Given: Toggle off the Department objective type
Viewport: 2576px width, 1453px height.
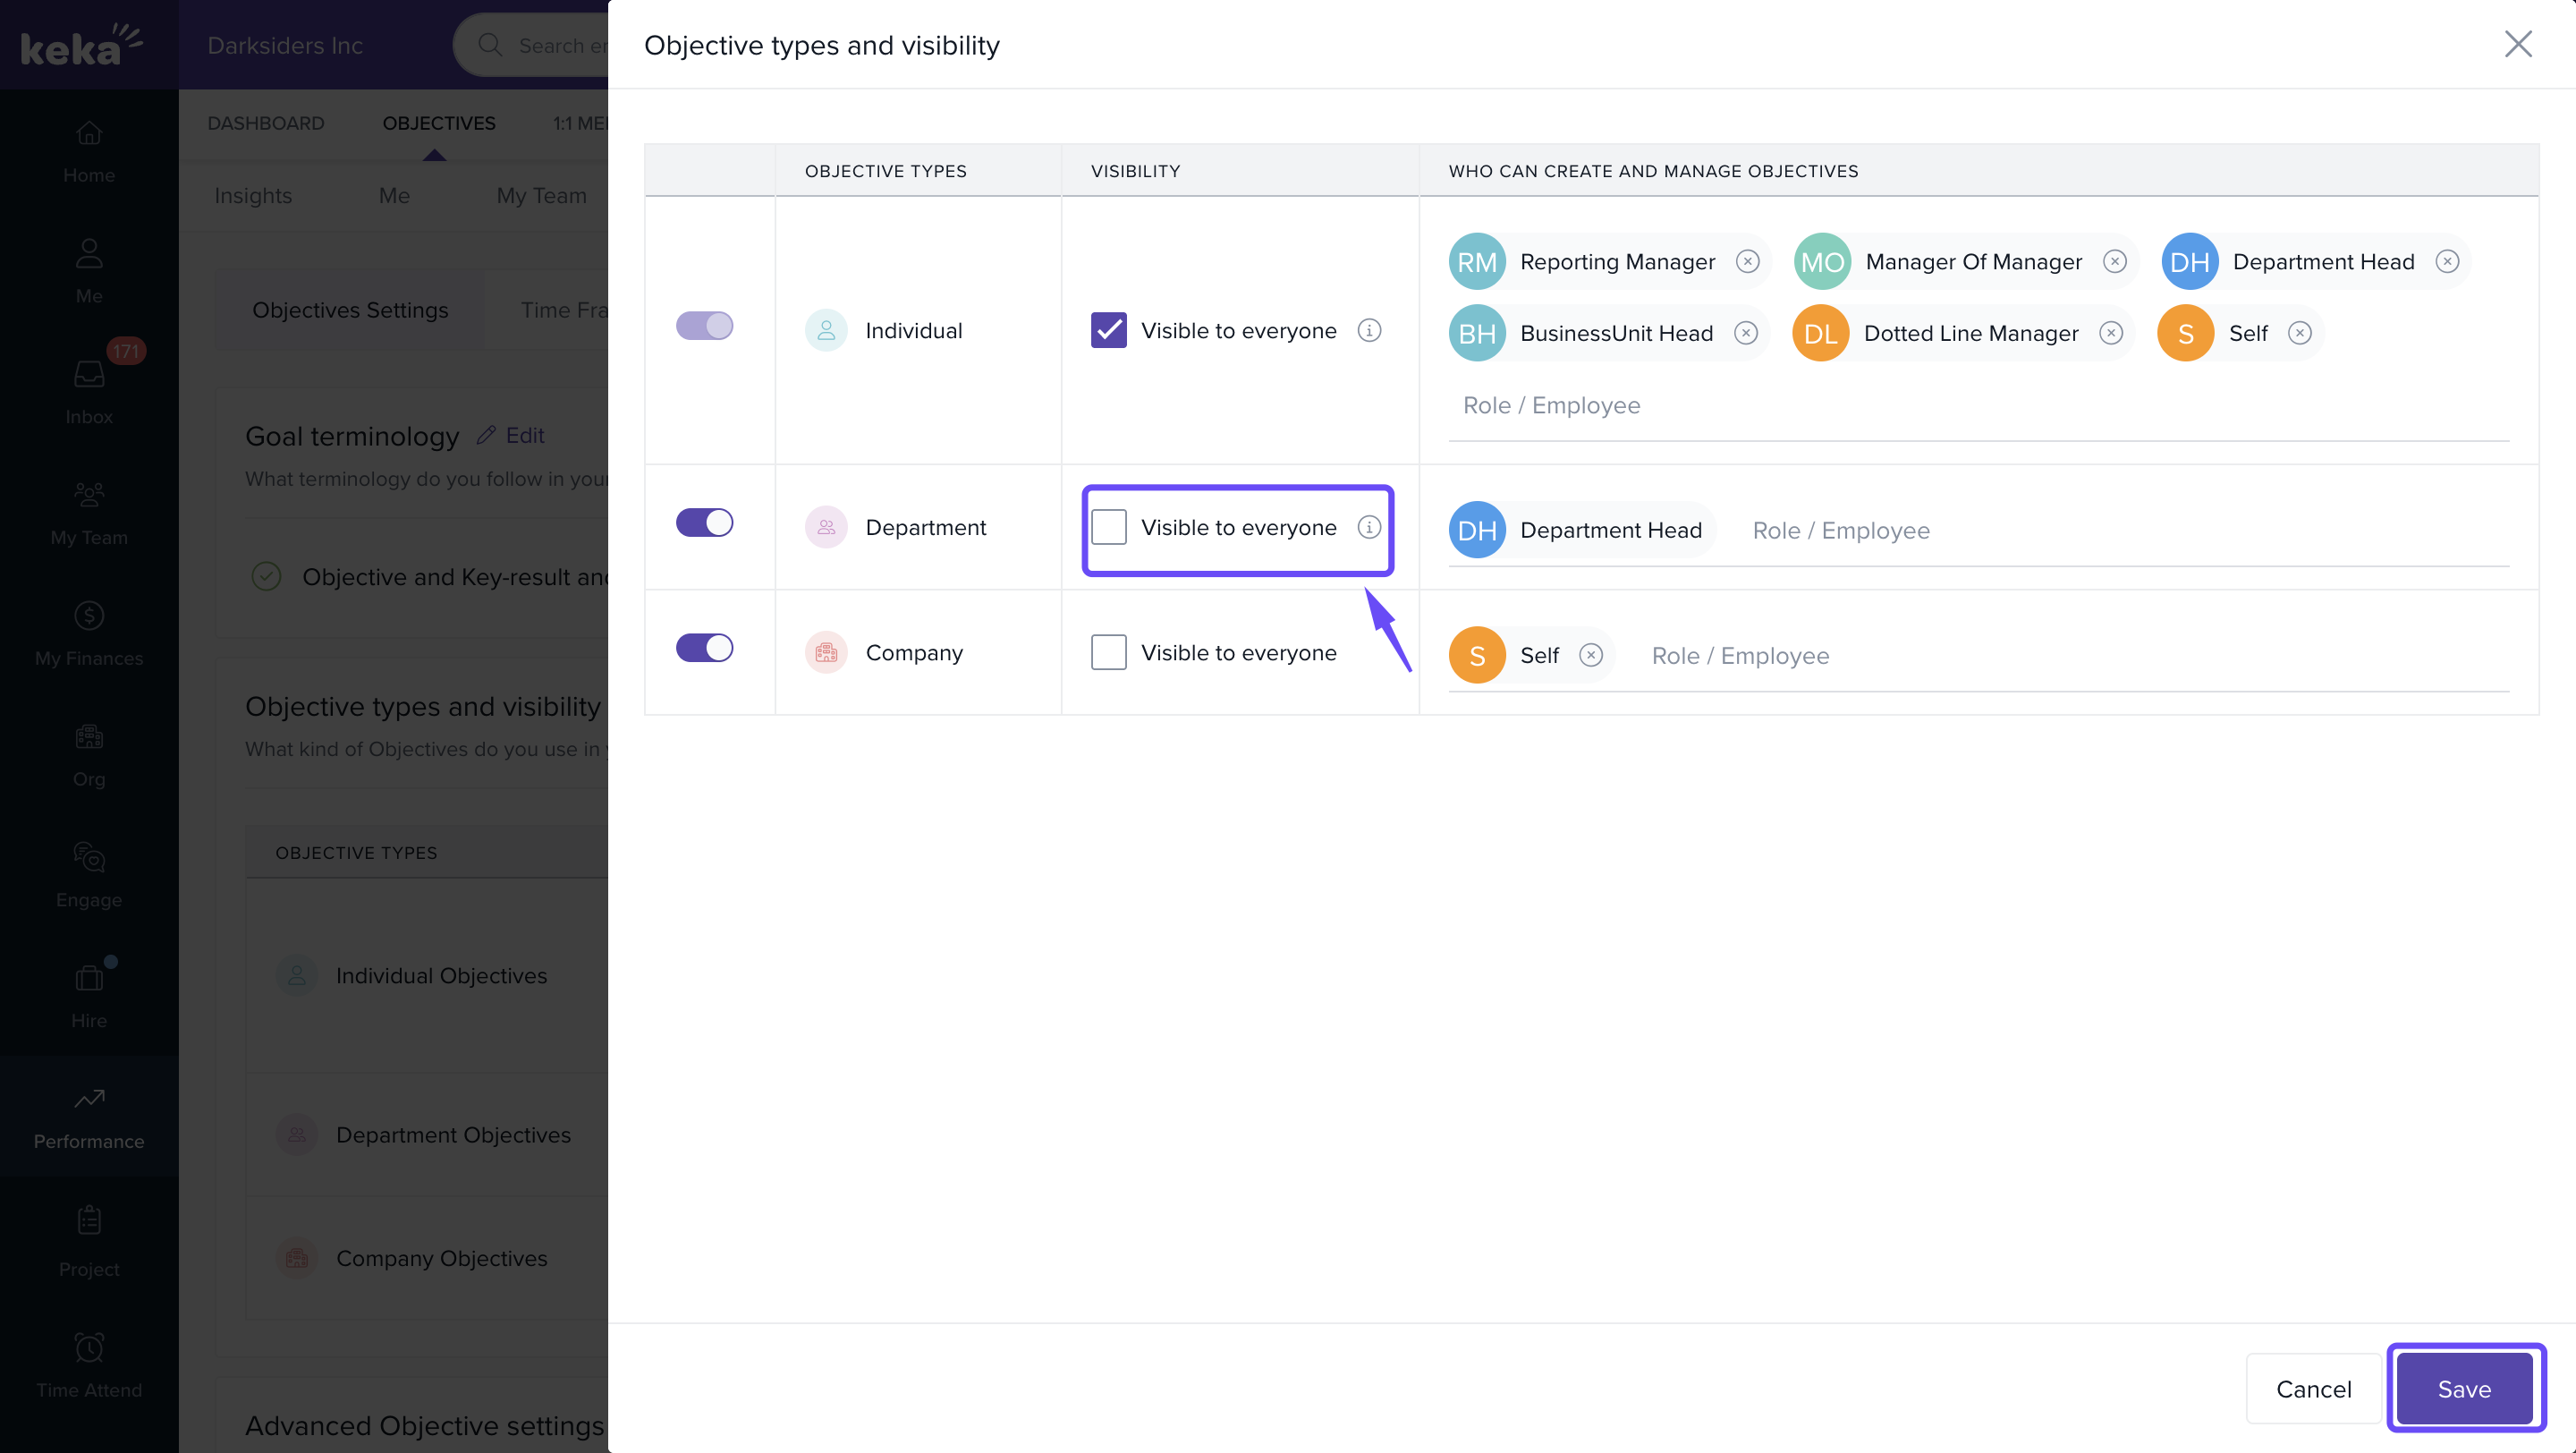Looking at the screenshot, I should point(704,523).
